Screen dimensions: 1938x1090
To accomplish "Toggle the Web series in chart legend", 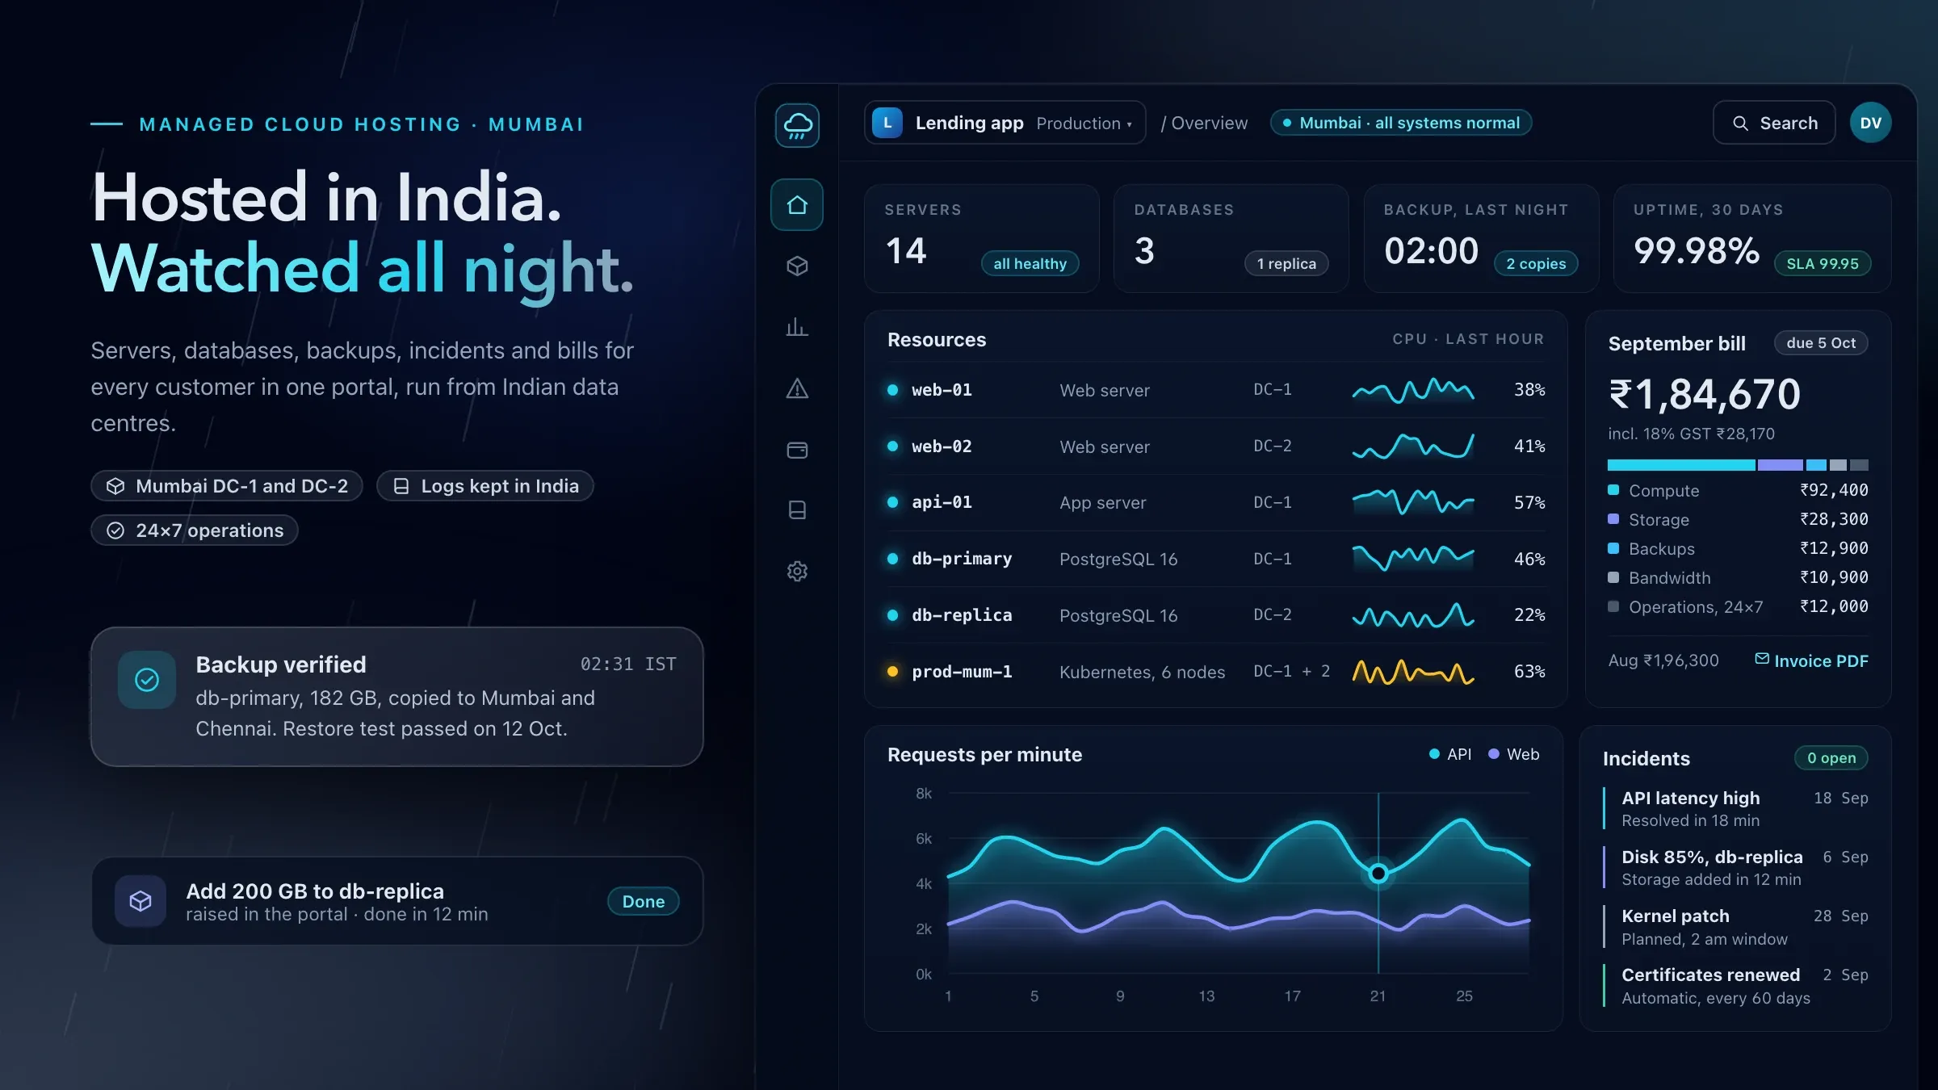I will click(x=1514, y=754).
